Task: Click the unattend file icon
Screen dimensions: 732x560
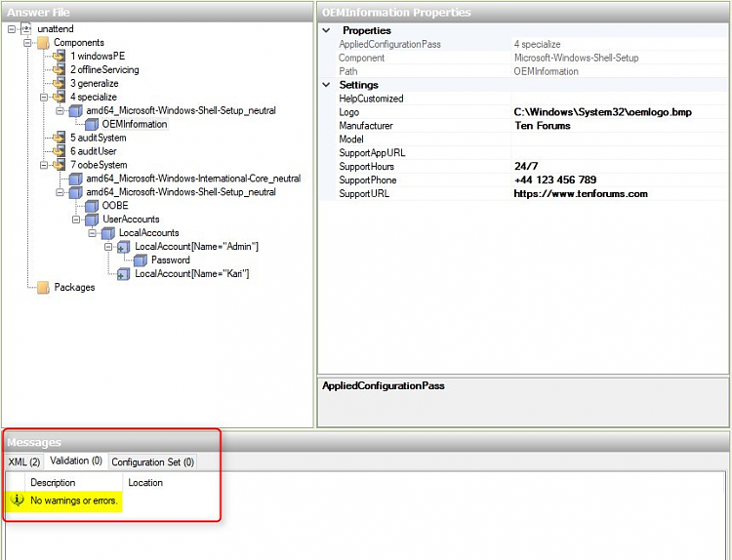Action: 26,29
